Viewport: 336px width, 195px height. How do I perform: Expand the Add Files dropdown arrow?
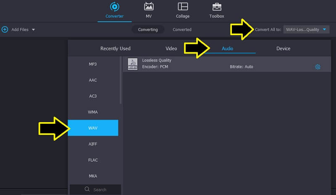(x=34, y=30)
